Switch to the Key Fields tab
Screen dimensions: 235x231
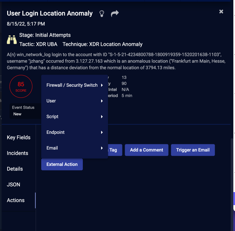19,137
